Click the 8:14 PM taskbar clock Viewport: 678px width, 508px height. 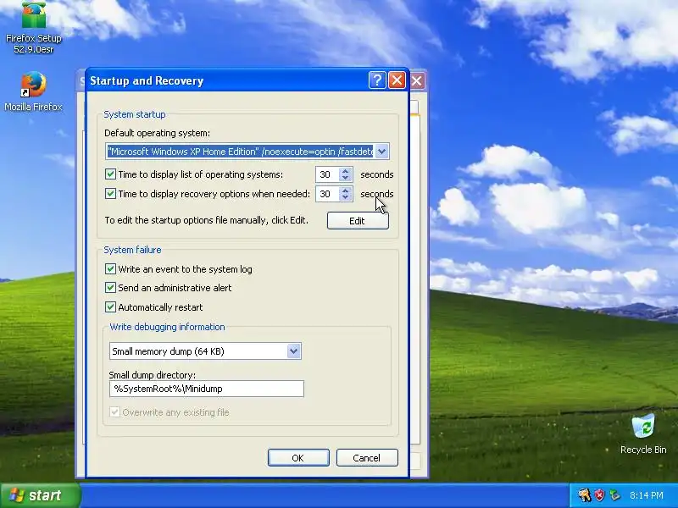(x=647, y=495)
